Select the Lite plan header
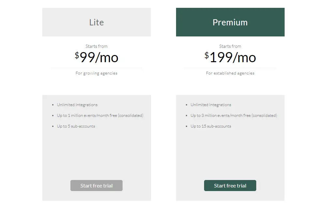 [x=97, y=22]
